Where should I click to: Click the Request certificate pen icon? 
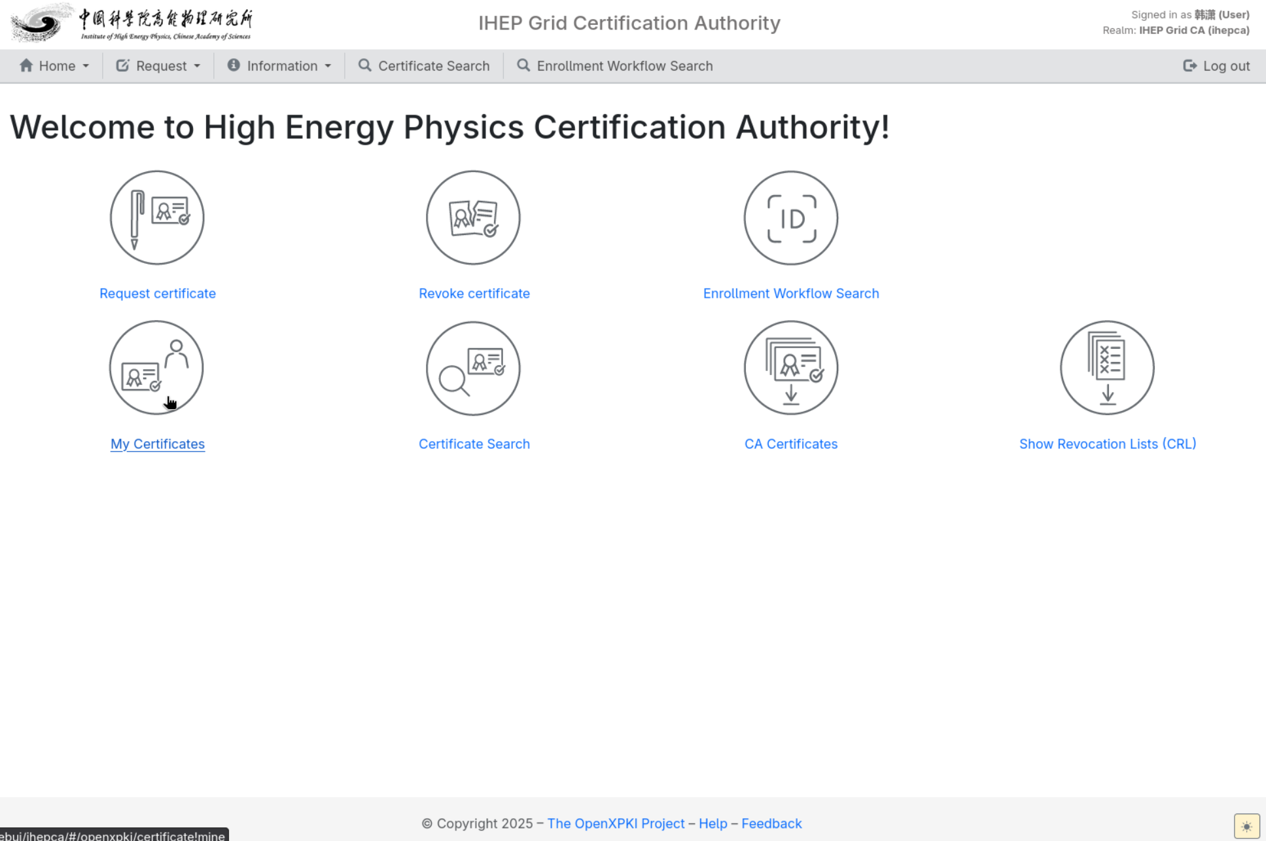click(x=157, y=218)
